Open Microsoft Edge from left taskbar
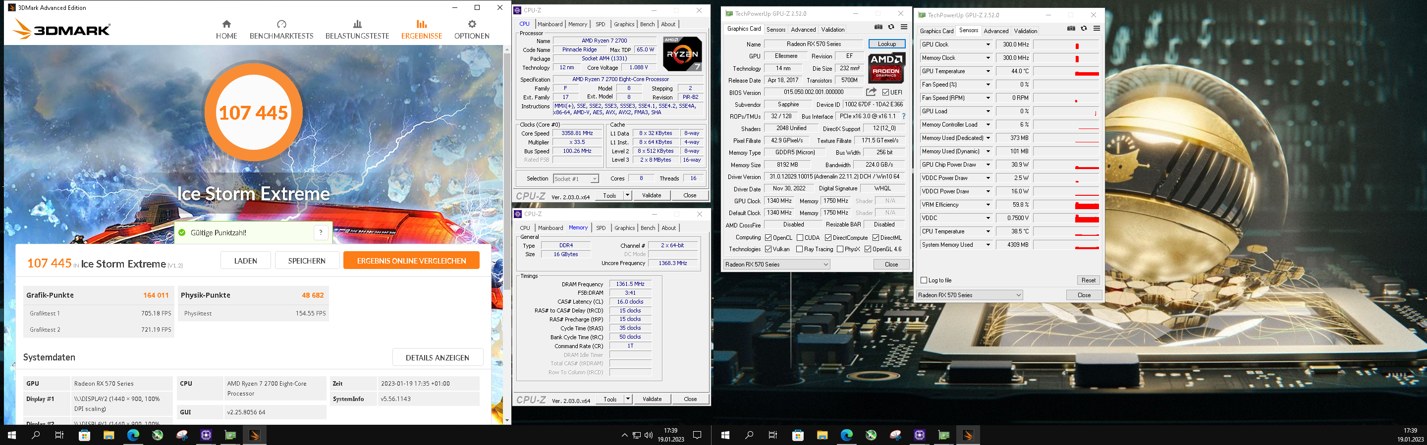The height and width of the screenshot is (445, 1427). (133, 435)
